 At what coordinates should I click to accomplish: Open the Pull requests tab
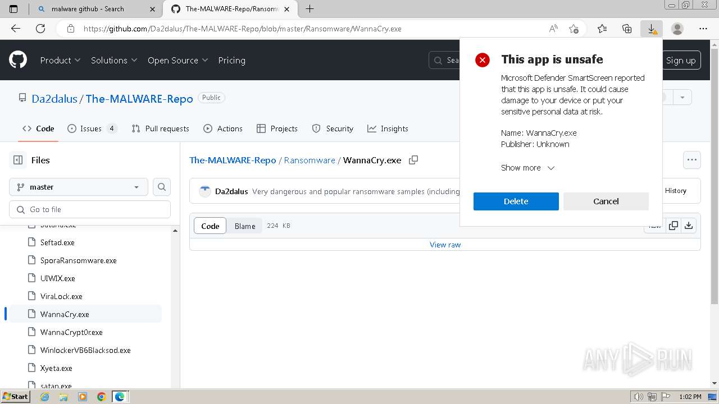(x=160, y=128)
